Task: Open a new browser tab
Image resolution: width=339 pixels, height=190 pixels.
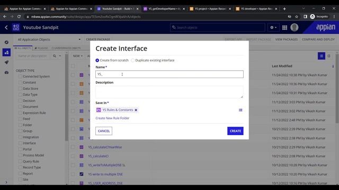Action: click(x=284, y=8)
